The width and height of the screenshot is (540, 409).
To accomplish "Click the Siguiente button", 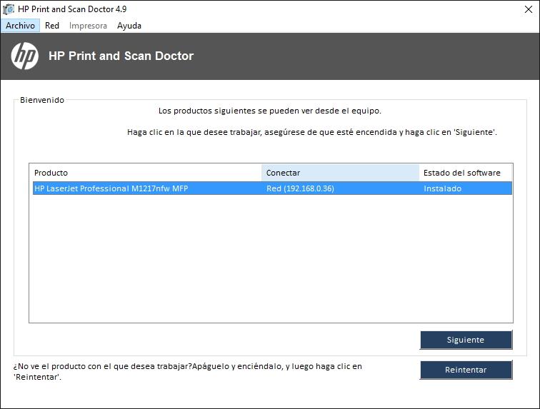I will 466,340.
